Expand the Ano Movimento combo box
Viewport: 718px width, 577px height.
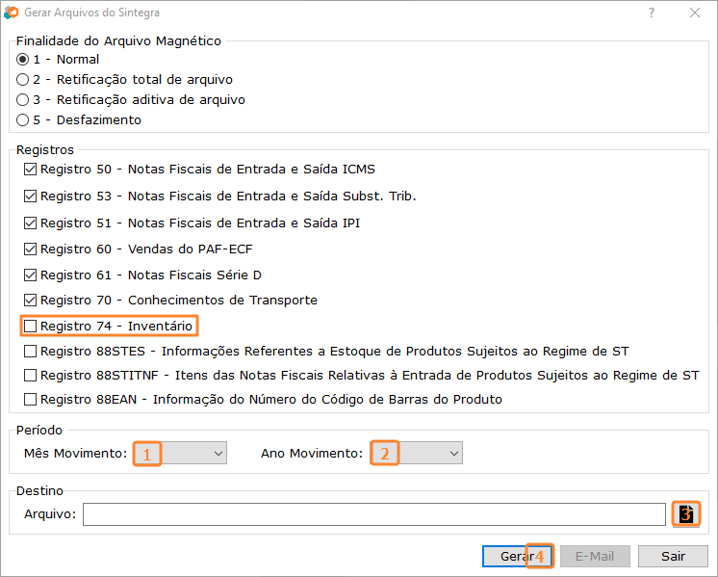[417, 454]
